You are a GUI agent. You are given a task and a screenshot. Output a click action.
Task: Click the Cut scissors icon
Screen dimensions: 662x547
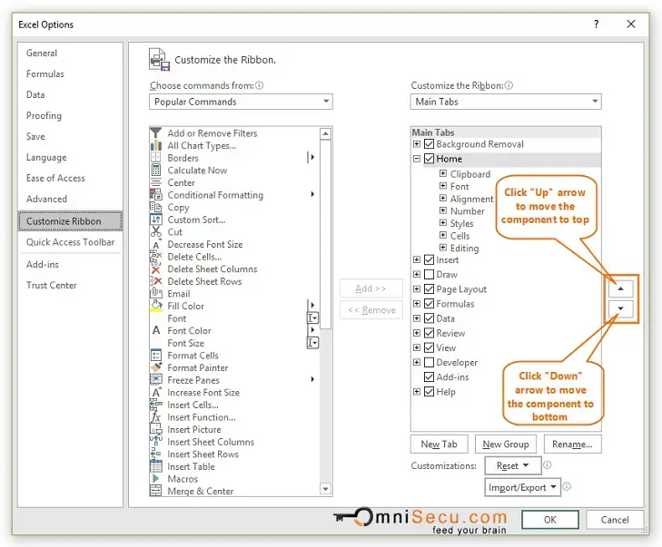(156, 232)
